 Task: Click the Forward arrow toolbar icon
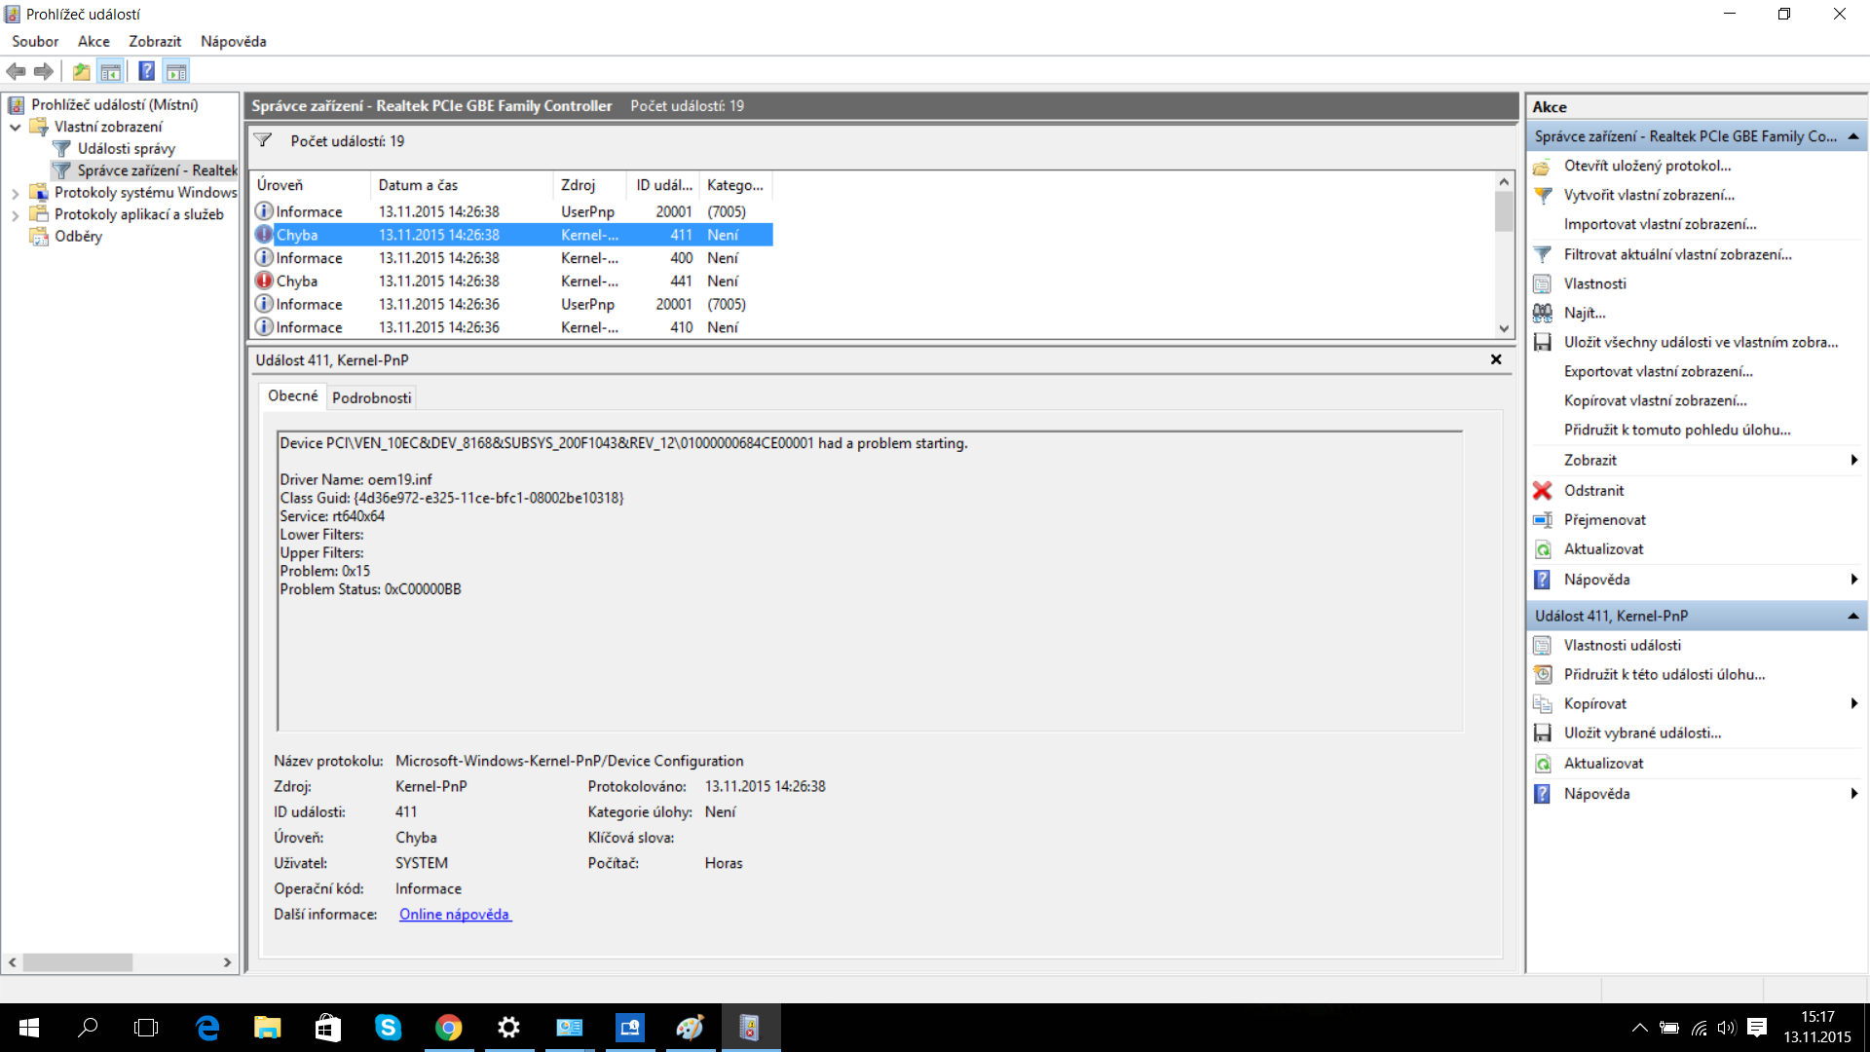pos(44,71)
